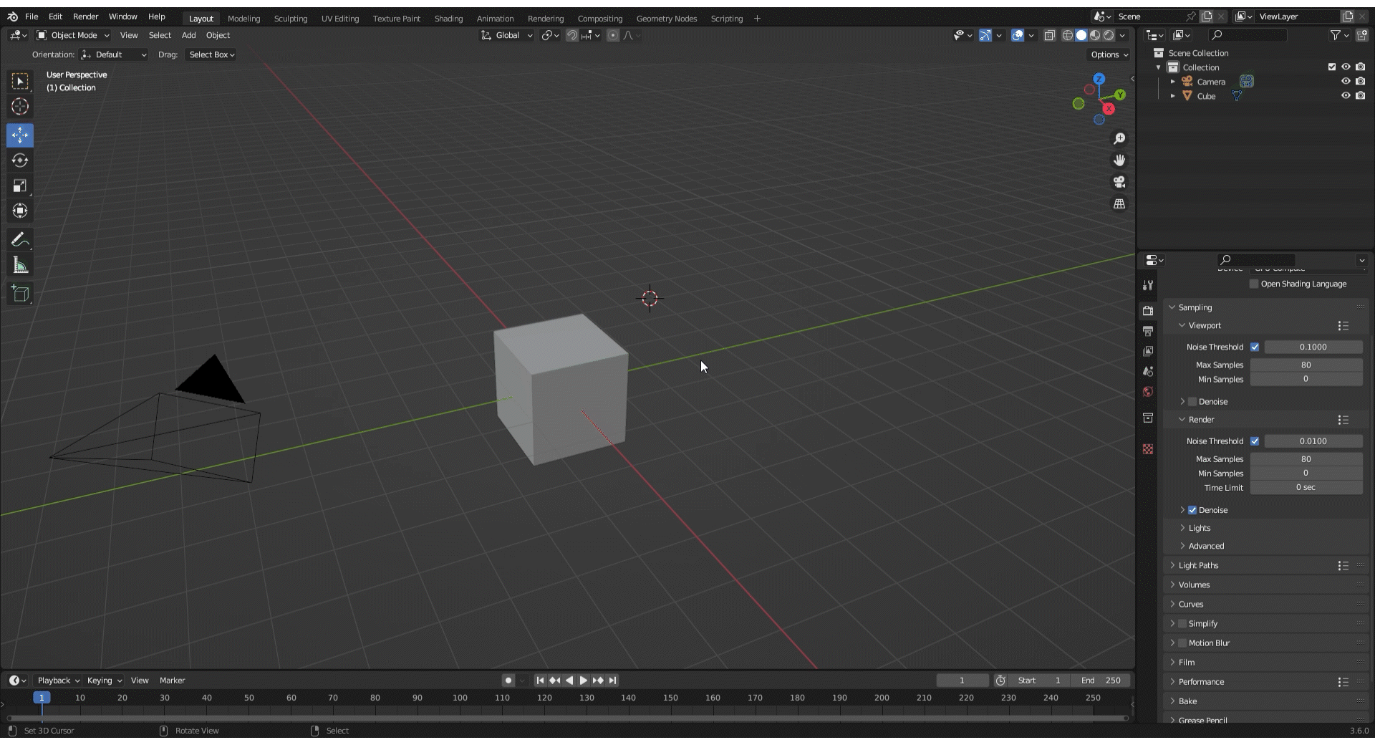Choose the Add Cube tool
Image resolution: width=1375 pixels, height=745 pixels.
[20, 294]
